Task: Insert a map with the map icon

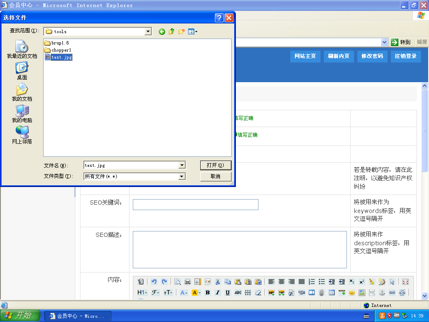Action: (362, 292)
